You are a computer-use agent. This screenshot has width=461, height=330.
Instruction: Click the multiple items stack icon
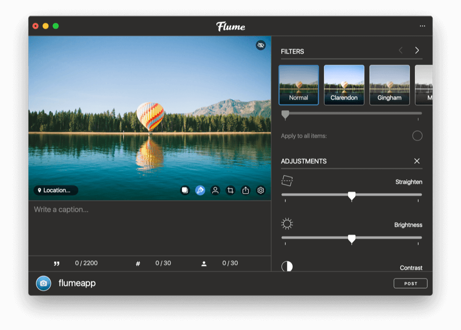pyautogui.click(x=185, y=190)
